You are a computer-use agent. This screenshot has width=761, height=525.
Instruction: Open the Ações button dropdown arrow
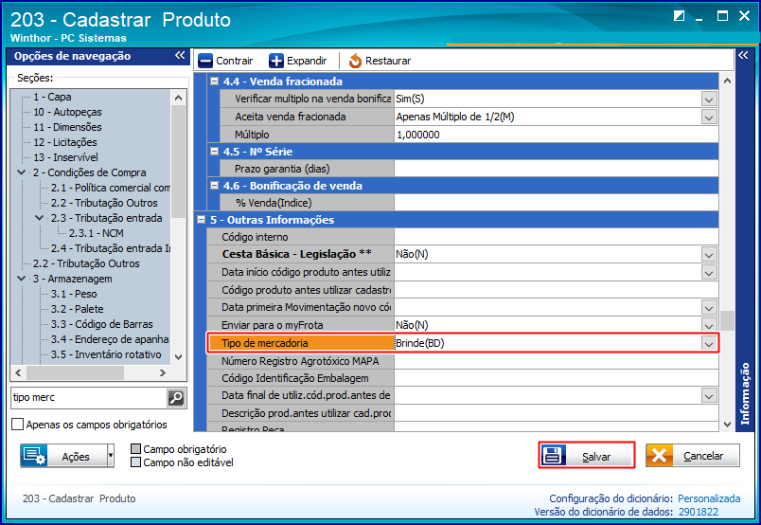point(110,456)
